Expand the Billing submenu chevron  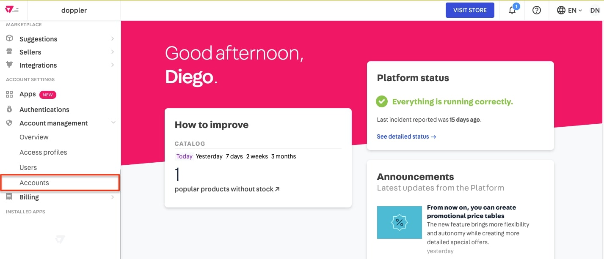tap(113, 197)
